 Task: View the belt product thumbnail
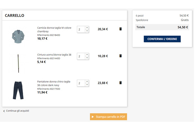pyautogui.click(x=18, y=63)
